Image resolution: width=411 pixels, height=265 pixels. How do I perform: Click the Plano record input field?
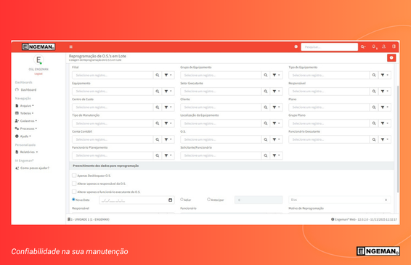point(329,107)
